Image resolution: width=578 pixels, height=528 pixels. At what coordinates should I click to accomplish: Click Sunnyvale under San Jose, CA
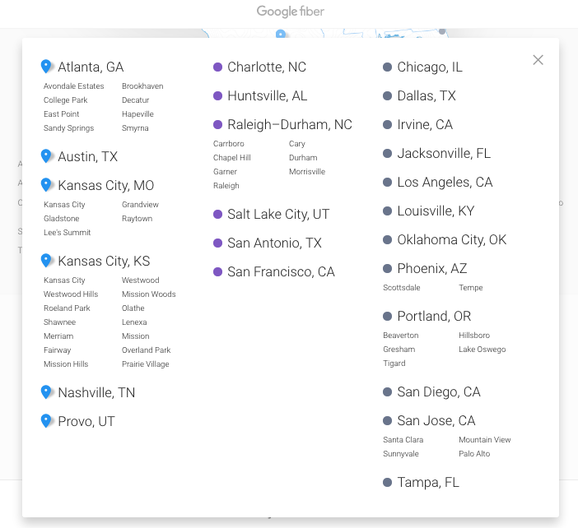[x=401, y=454]
